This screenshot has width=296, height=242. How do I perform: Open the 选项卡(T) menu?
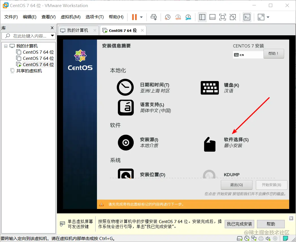[x=95, y=17]
